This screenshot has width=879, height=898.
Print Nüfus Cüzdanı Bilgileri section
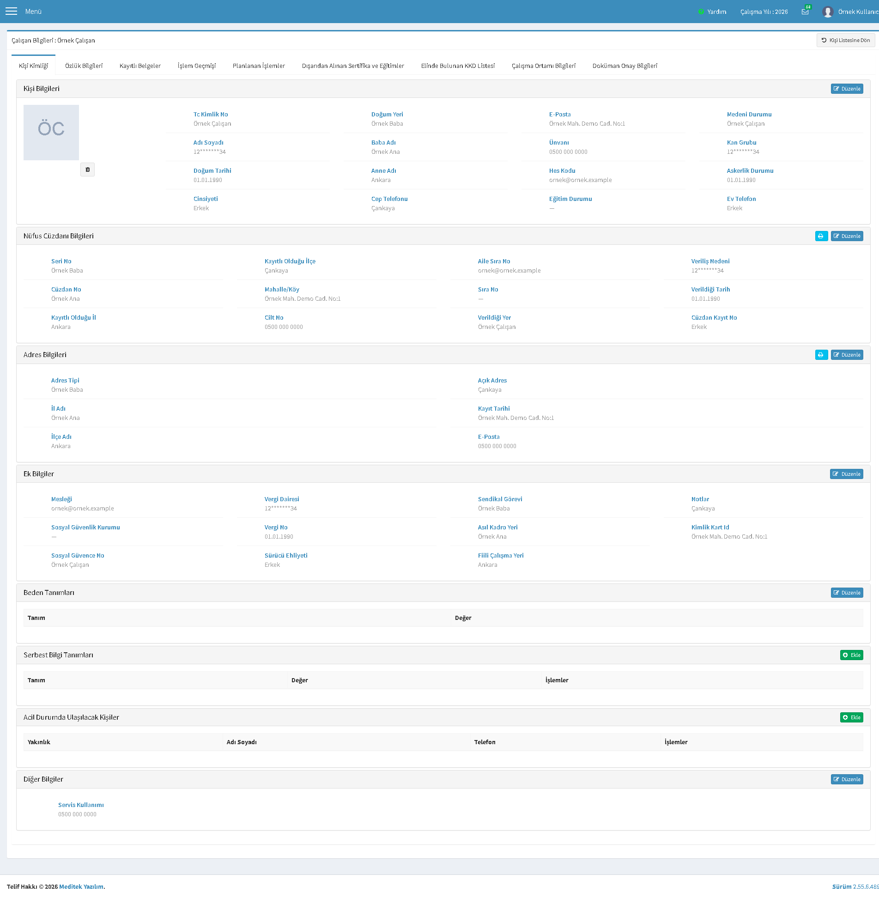tap(821, 236)
